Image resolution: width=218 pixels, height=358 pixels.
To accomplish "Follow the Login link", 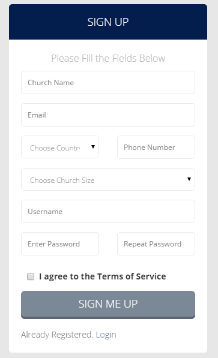I will tap(106, 335).
